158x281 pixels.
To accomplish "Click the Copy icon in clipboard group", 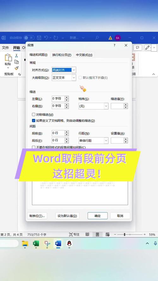I will tap(16, 62).
